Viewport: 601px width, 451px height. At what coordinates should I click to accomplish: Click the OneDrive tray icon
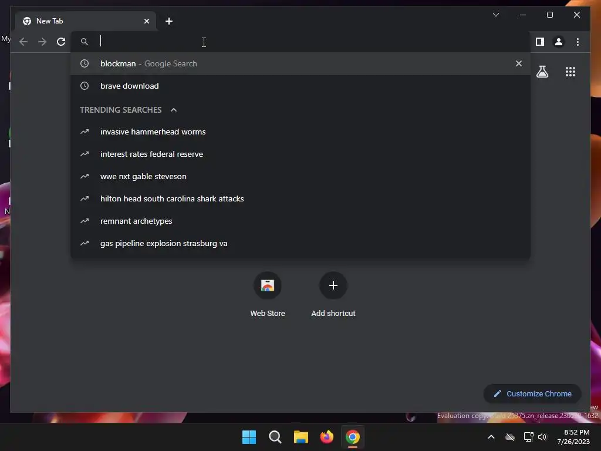pos(510,437)
